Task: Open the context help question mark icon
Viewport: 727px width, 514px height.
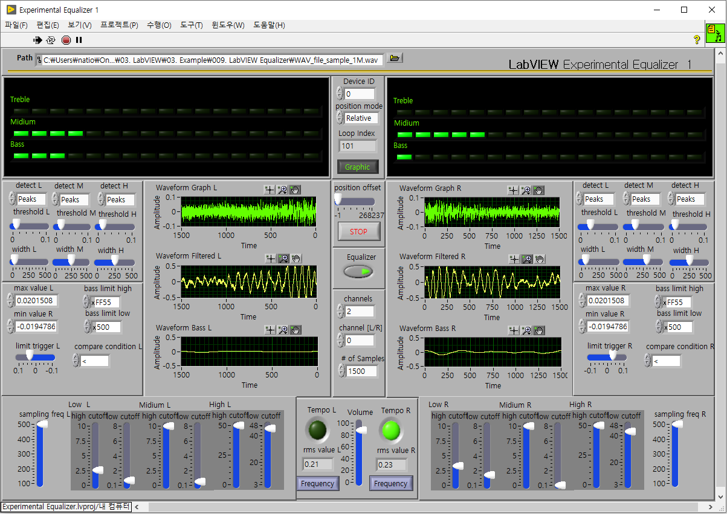Action: tap(697, 40)
